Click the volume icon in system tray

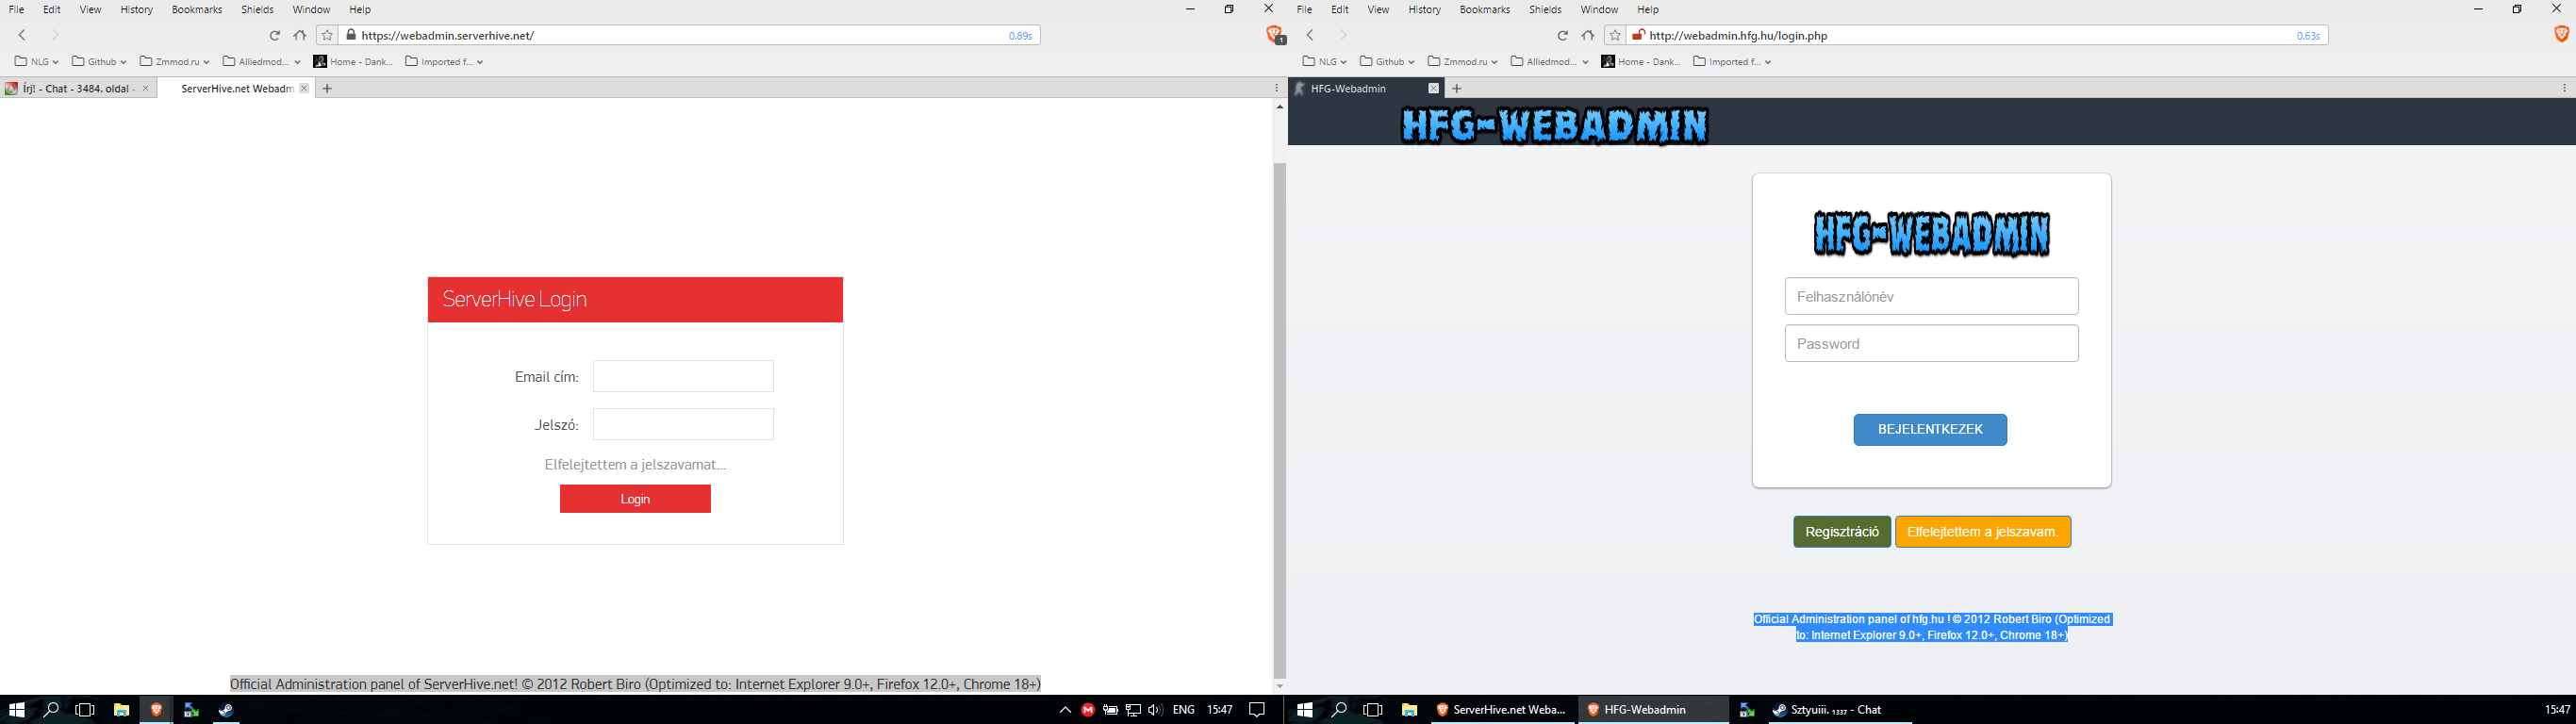(1155, 710)
